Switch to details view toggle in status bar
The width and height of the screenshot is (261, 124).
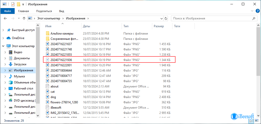tap(251, 121)
